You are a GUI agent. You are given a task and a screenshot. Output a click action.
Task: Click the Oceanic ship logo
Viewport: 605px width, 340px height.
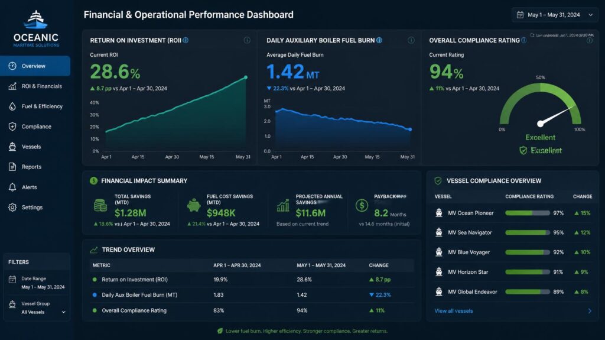35,20
